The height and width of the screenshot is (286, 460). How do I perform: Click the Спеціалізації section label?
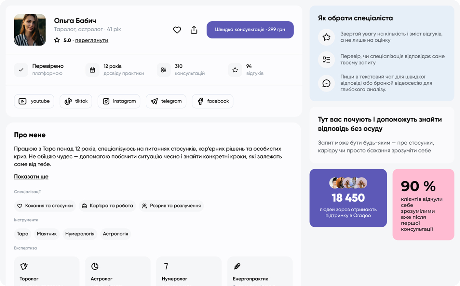tap(27, 192)
